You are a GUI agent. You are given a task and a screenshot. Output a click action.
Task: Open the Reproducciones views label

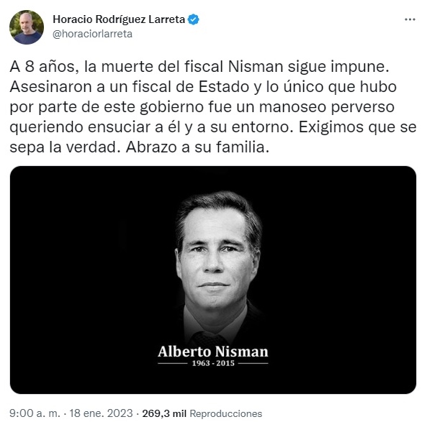(x=226, y=413)
